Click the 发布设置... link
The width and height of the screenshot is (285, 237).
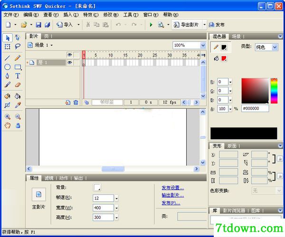[x=173, y=188]
